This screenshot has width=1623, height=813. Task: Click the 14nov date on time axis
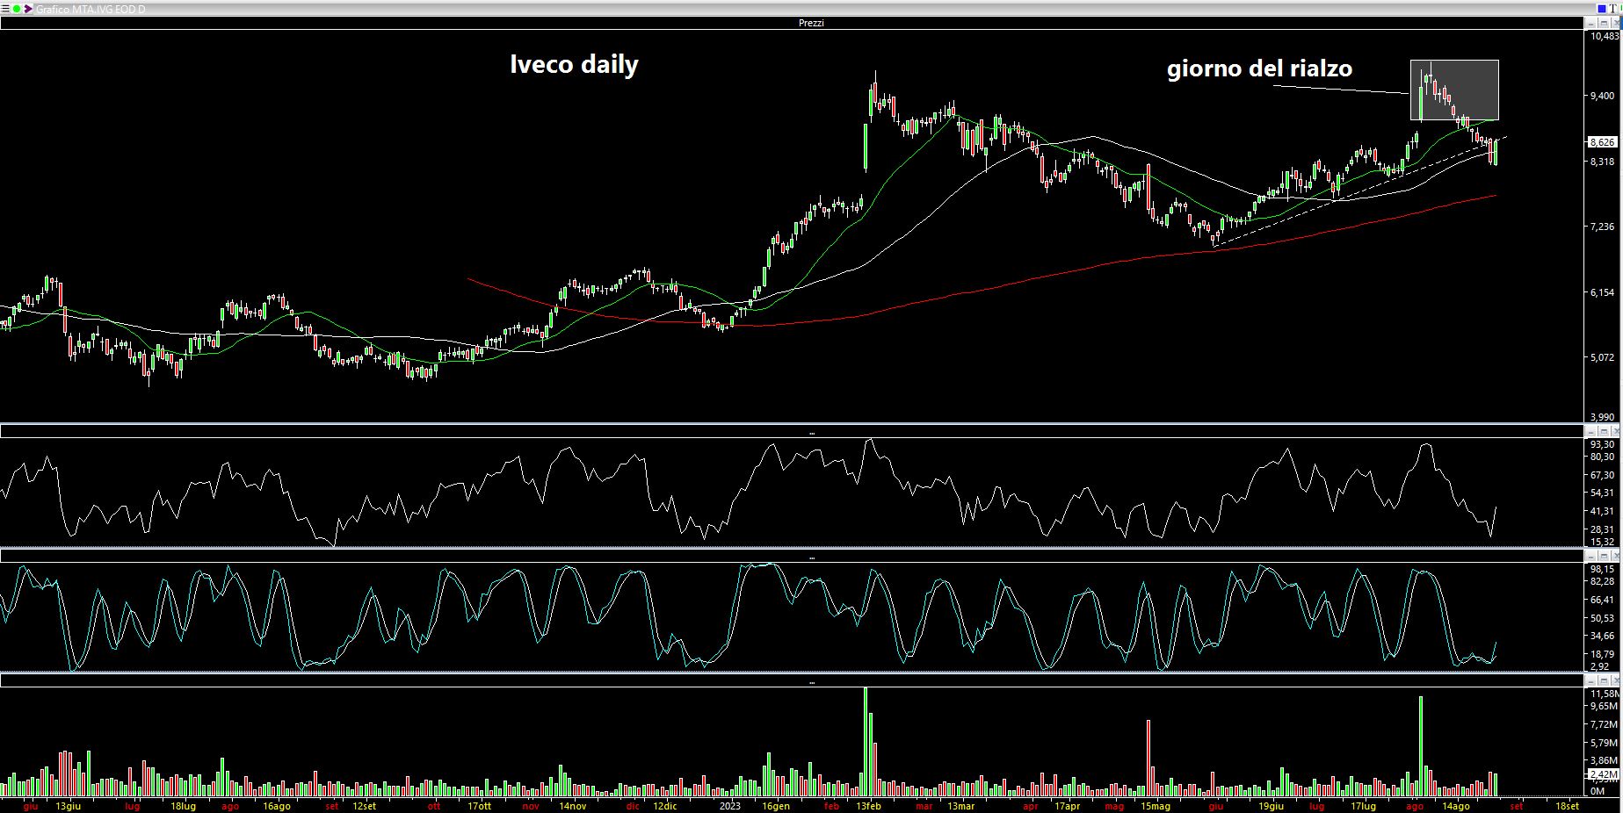click(x=573, y=806)
